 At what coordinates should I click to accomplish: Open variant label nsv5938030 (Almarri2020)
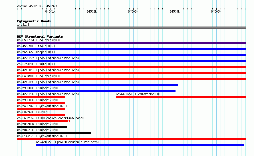click(x=38, y=100)
